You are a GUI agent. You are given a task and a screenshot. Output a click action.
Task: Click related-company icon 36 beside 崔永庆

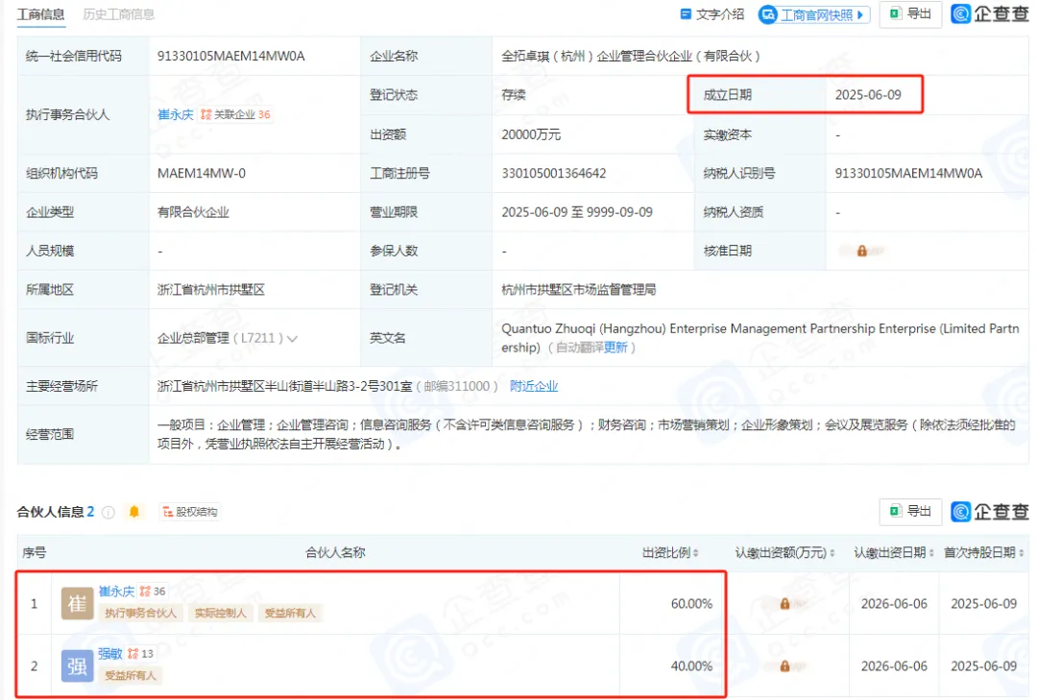tap(152, 591)
